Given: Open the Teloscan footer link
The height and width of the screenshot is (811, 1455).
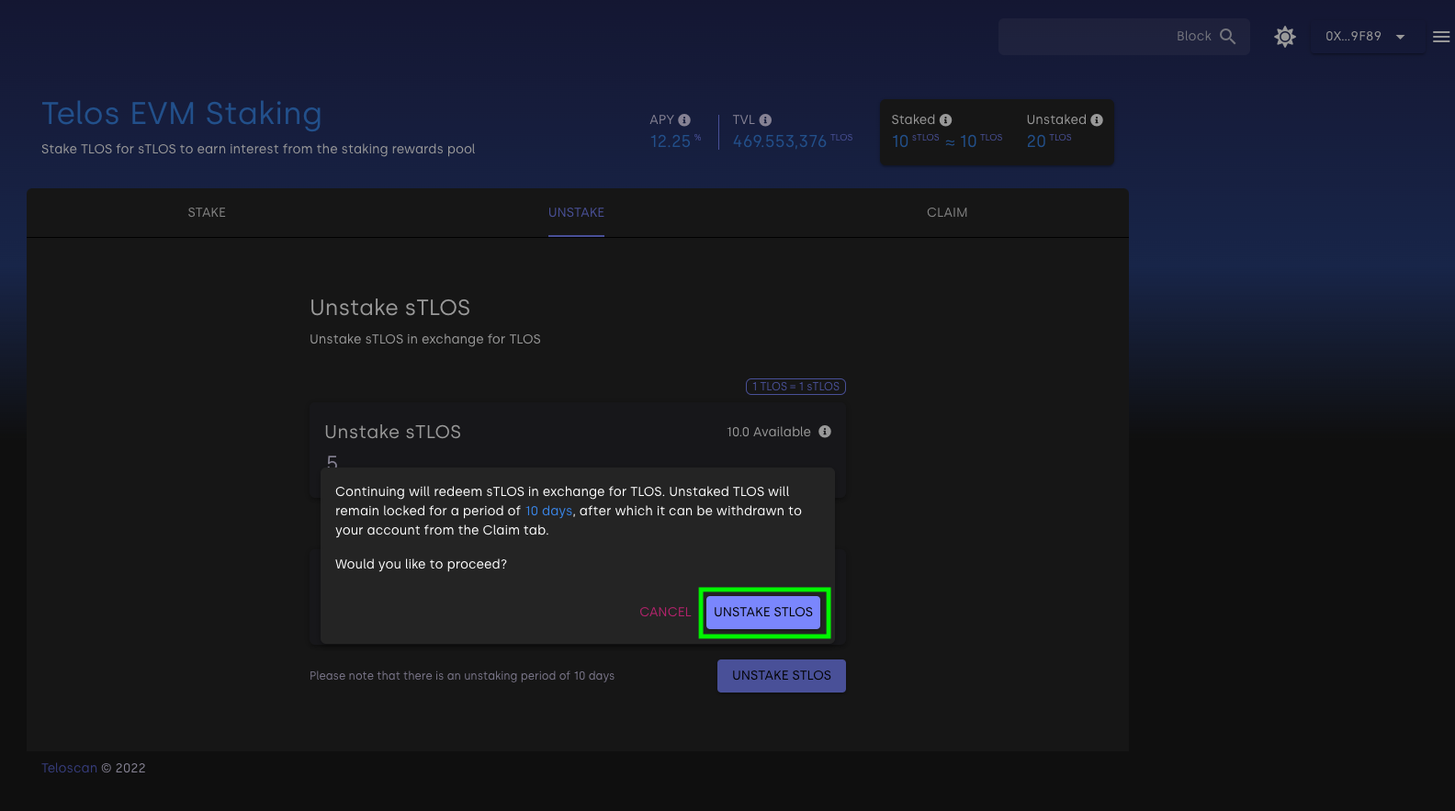Looking at the screenshot, I should (x=69, y=768).
